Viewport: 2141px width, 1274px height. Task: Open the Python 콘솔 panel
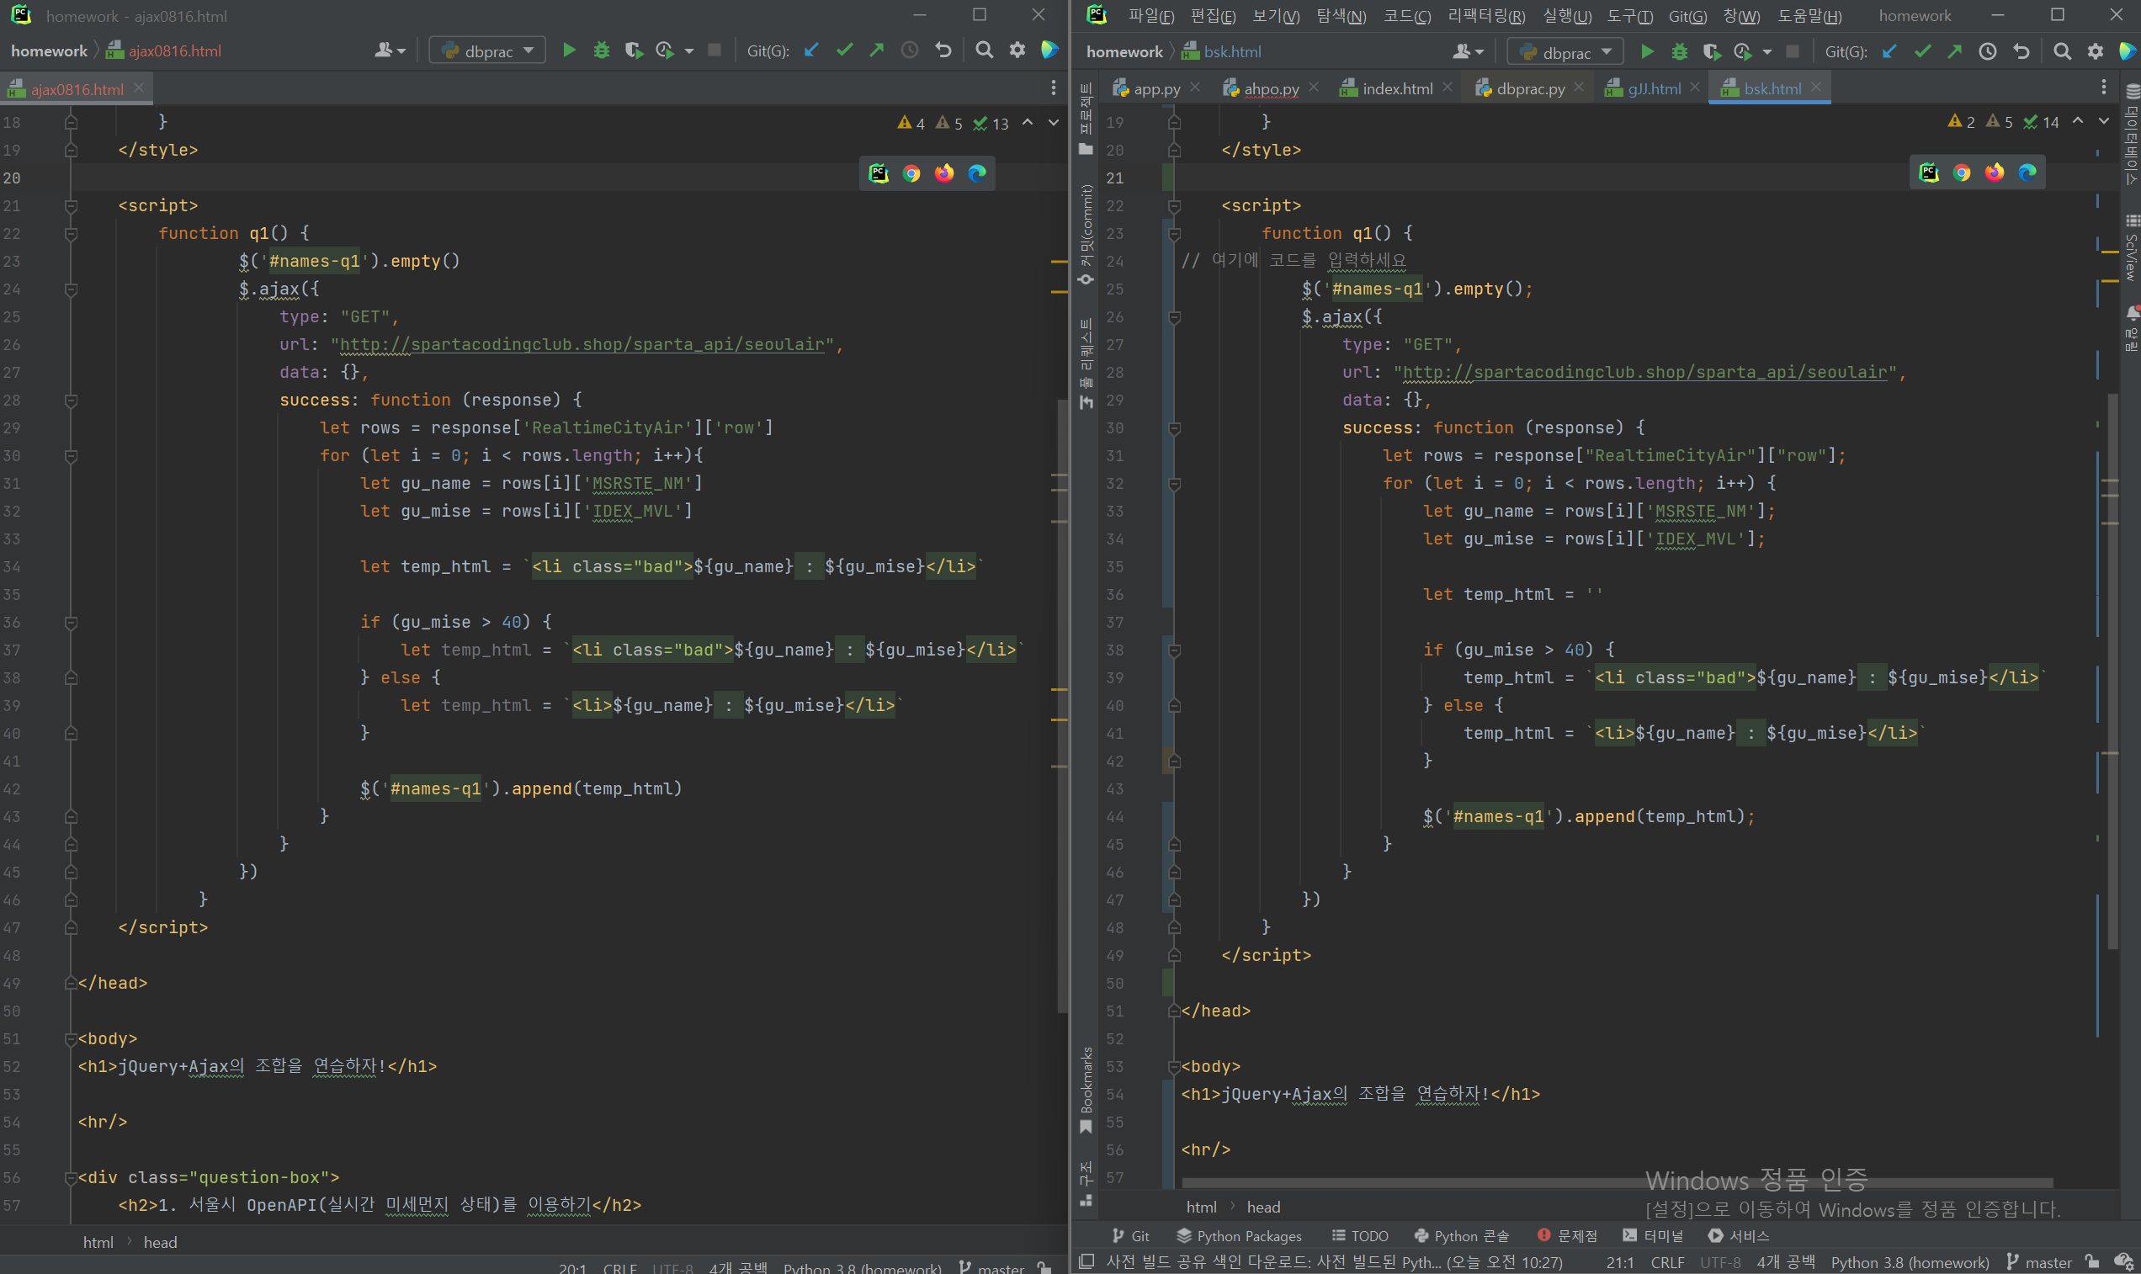[x=1462, y=1235]
